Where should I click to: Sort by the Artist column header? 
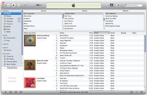coord(102,33)
